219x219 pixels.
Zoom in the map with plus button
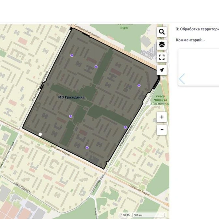(x=162, y=117)
